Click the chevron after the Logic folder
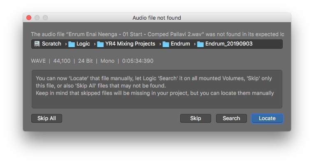This screenshot has width=314, height=164. (95, 44)
